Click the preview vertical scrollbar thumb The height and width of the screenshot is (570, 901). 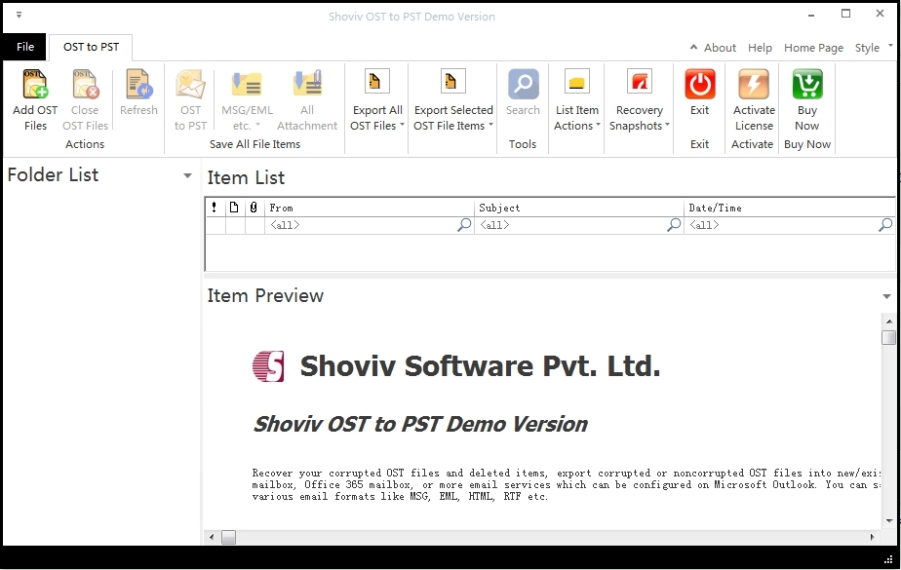(889, 337)
